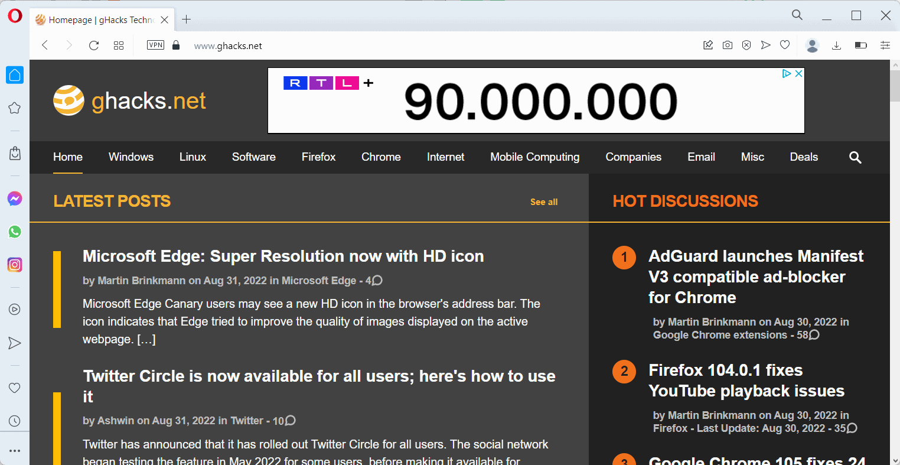Open the Easy Setup sliders panel
The width and height of the screenshot is (900, 465).
pos(885,45)
